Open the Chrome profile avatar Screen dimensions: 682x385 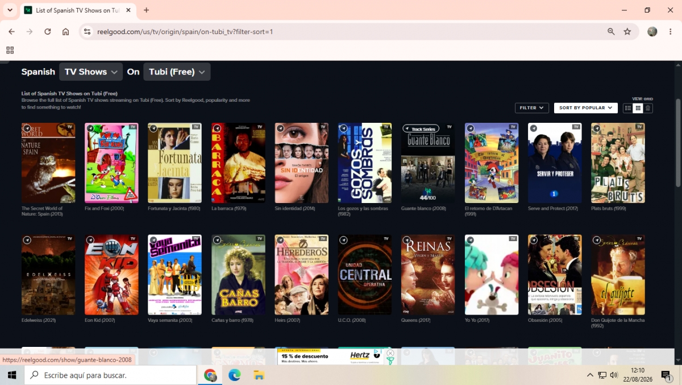pyautogui.click(x=652, y=32)
